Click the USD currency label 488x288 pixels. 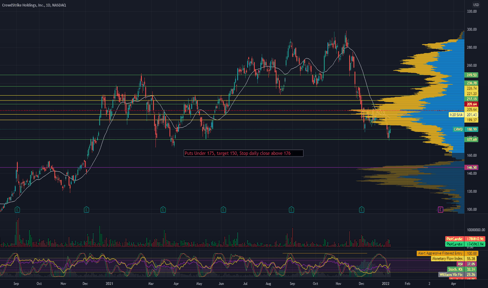pyautogui.click(x=476, y=5)
